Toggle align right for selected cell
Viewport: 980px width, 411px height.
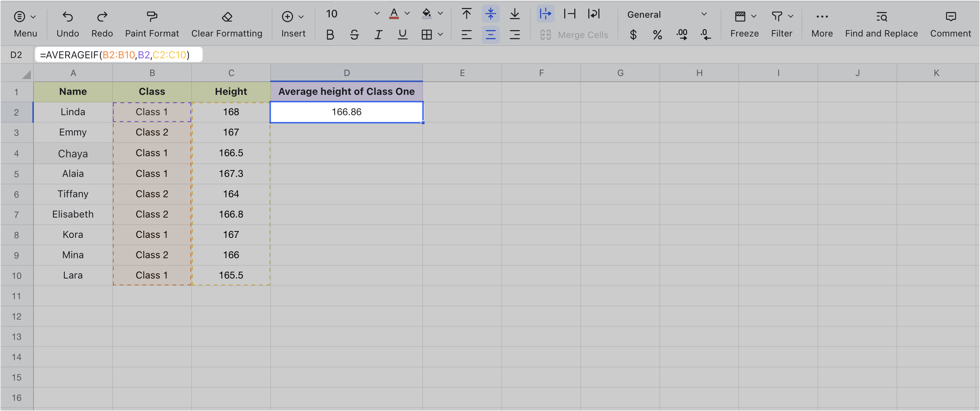[x=515, y=35]
